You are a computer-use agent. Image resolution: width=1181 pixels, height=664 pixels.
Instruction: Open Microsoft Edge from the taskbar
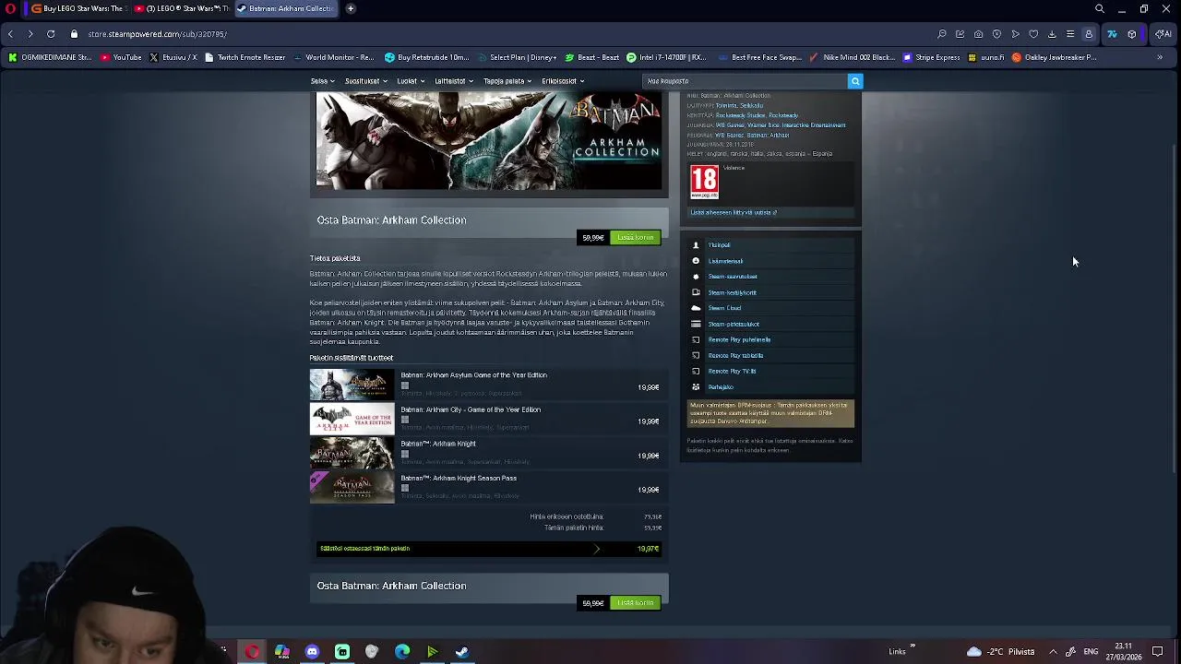point(402,652)
